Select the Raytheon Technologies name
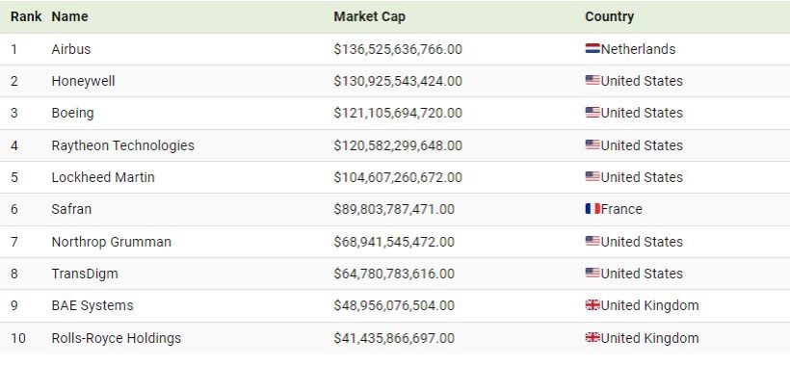Screen dimensions: 790x366 pos(123,145)
